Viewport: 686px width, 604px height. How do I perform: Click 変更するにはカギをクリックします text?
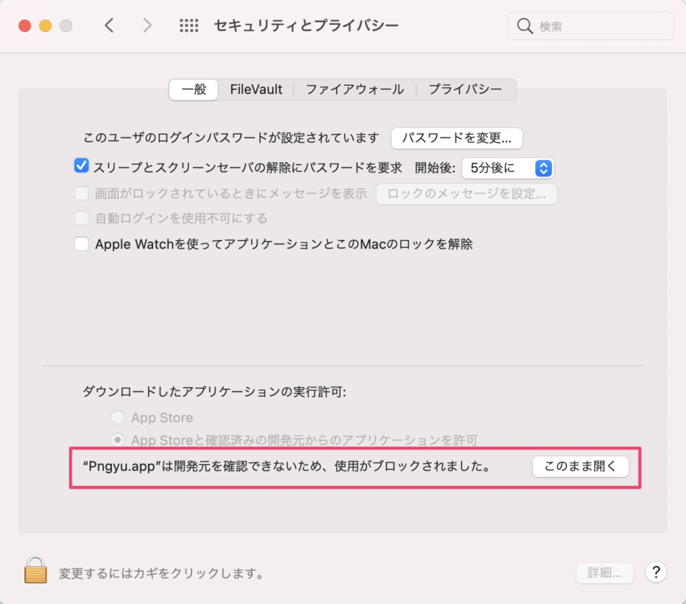pos(162,573)
